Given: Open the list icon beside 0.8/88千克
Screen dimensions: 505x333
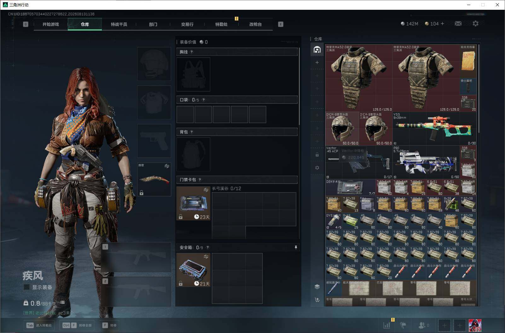Looking at the screenshot, I should [x=63, y=302].
